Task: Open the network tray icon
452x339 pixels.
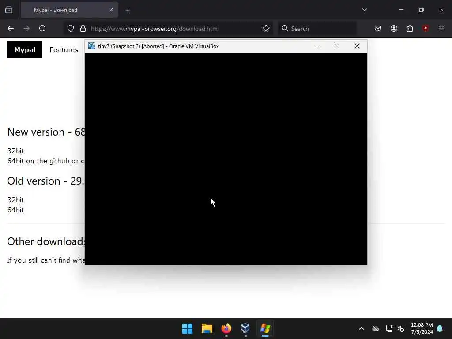Action: click(x=389, y=328)
